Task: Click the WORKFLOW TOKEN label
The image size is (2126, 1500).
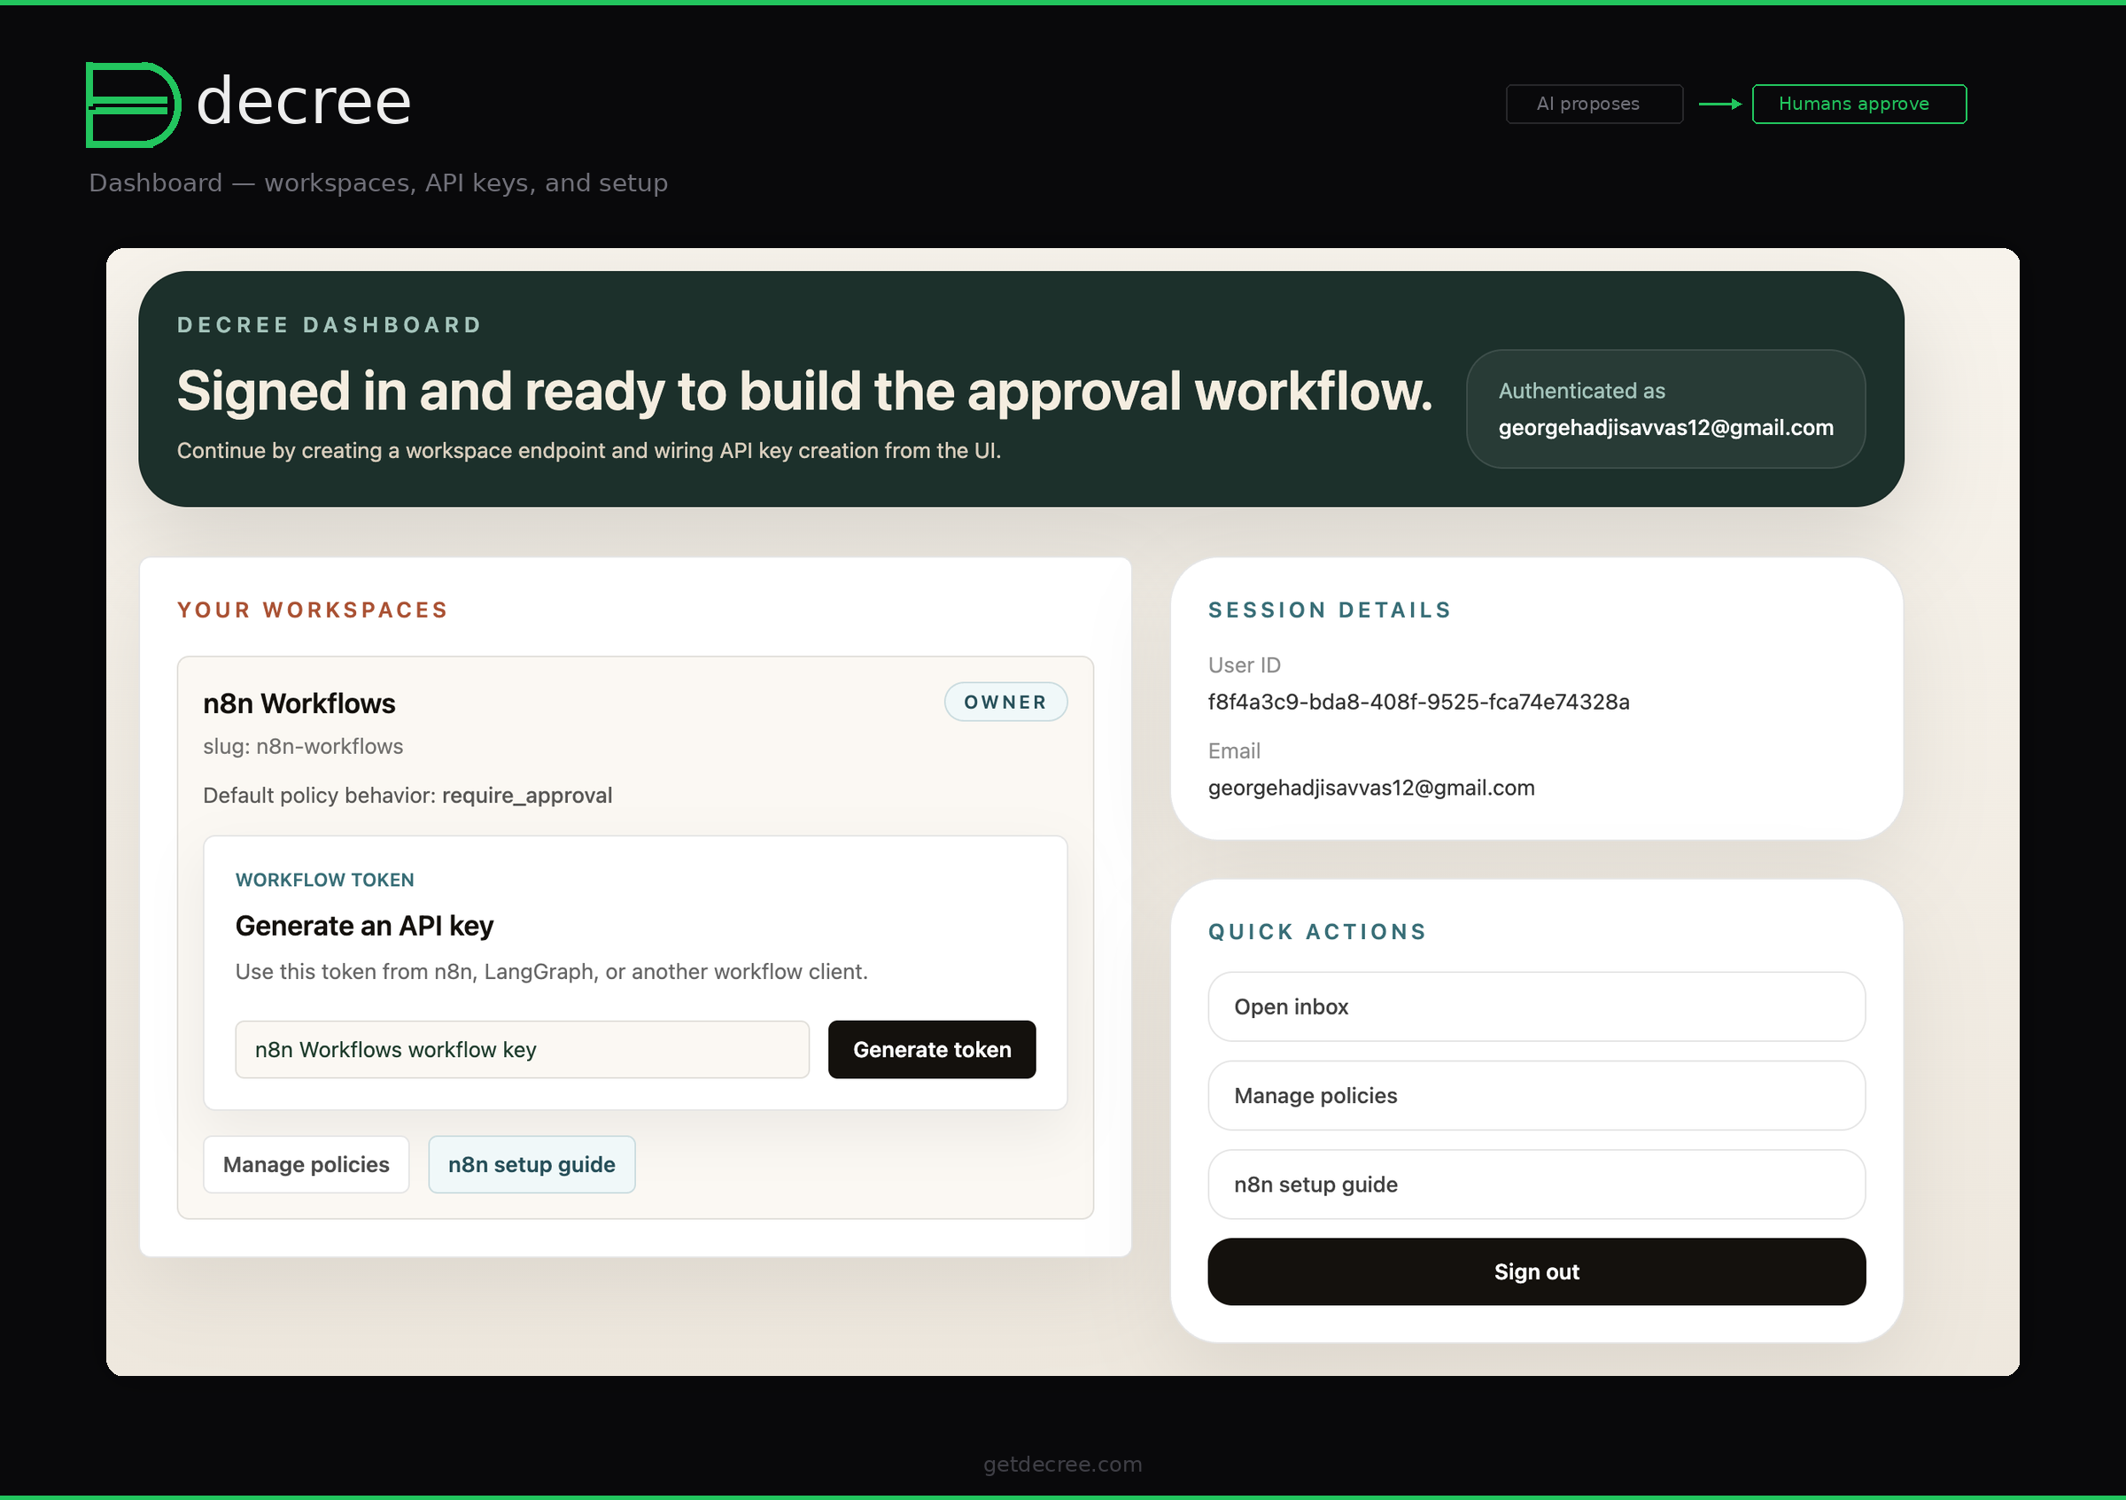Action: point(325,880)
